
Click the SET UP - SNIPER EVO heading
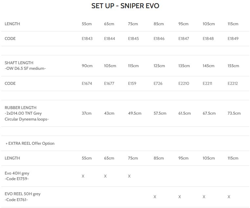(125, 6)
